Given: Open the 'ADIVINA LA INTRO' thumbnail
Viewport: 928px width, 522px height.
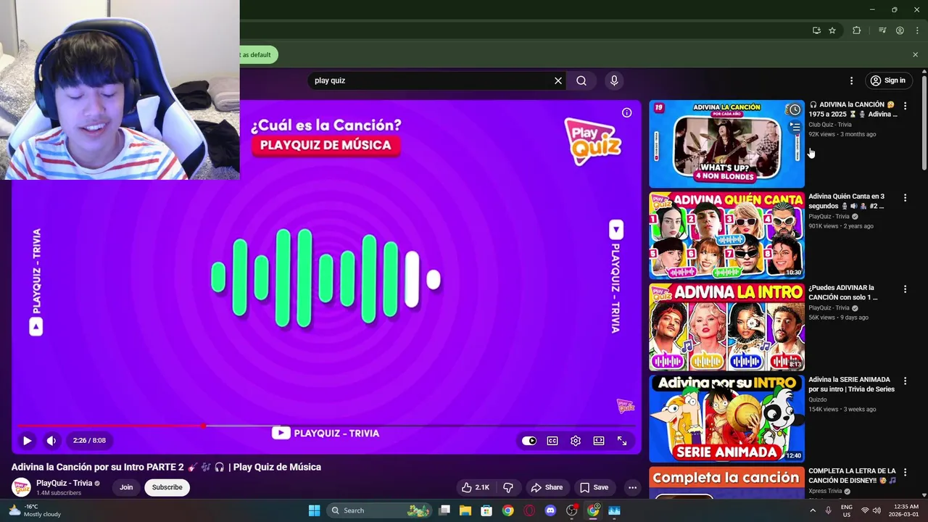Looking at the screenshot, I should click(726, 327).
